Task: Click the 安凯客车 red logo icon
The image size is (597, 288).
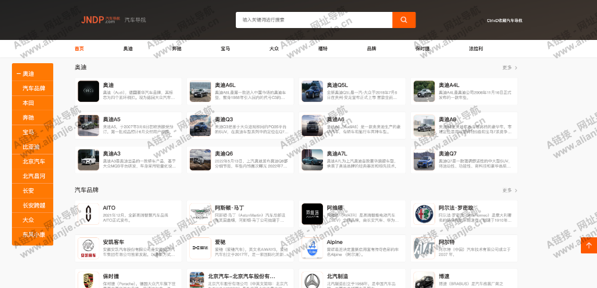Action: coord(88,248)
